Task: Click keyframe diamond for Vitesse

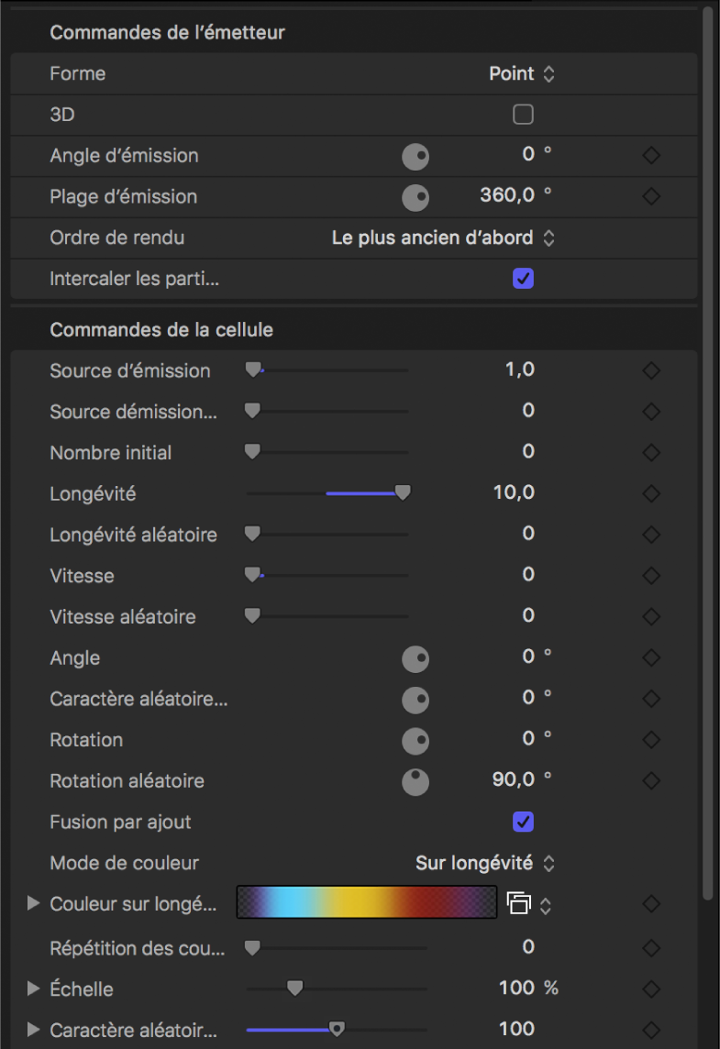Action: tap(651, 576)
